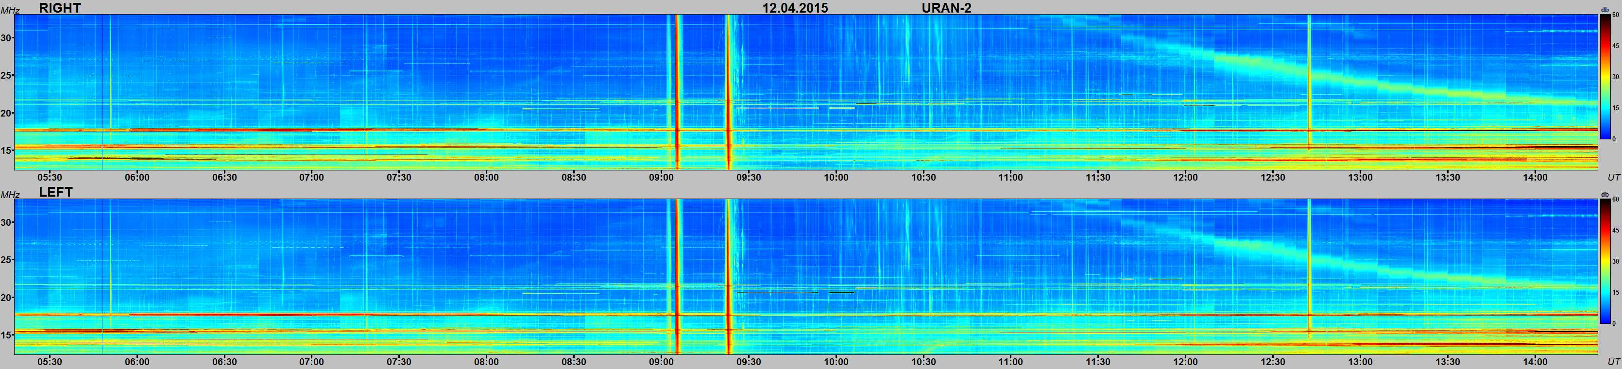
Task: Click the RIGHT polarization panel title
Action: [x=59, y=8]
